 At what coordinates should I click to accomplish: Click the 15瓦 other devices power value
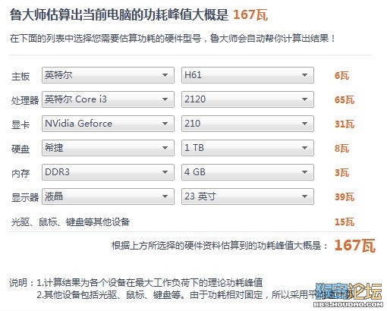(x=345, y=221)
